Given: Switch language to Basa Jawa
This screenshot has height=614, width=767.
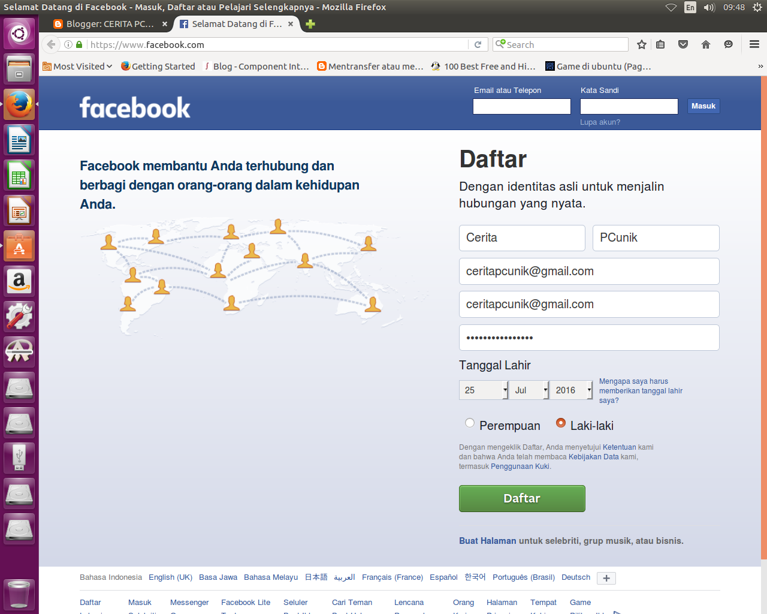Looking at the screenshot, I should coord(218,577).
